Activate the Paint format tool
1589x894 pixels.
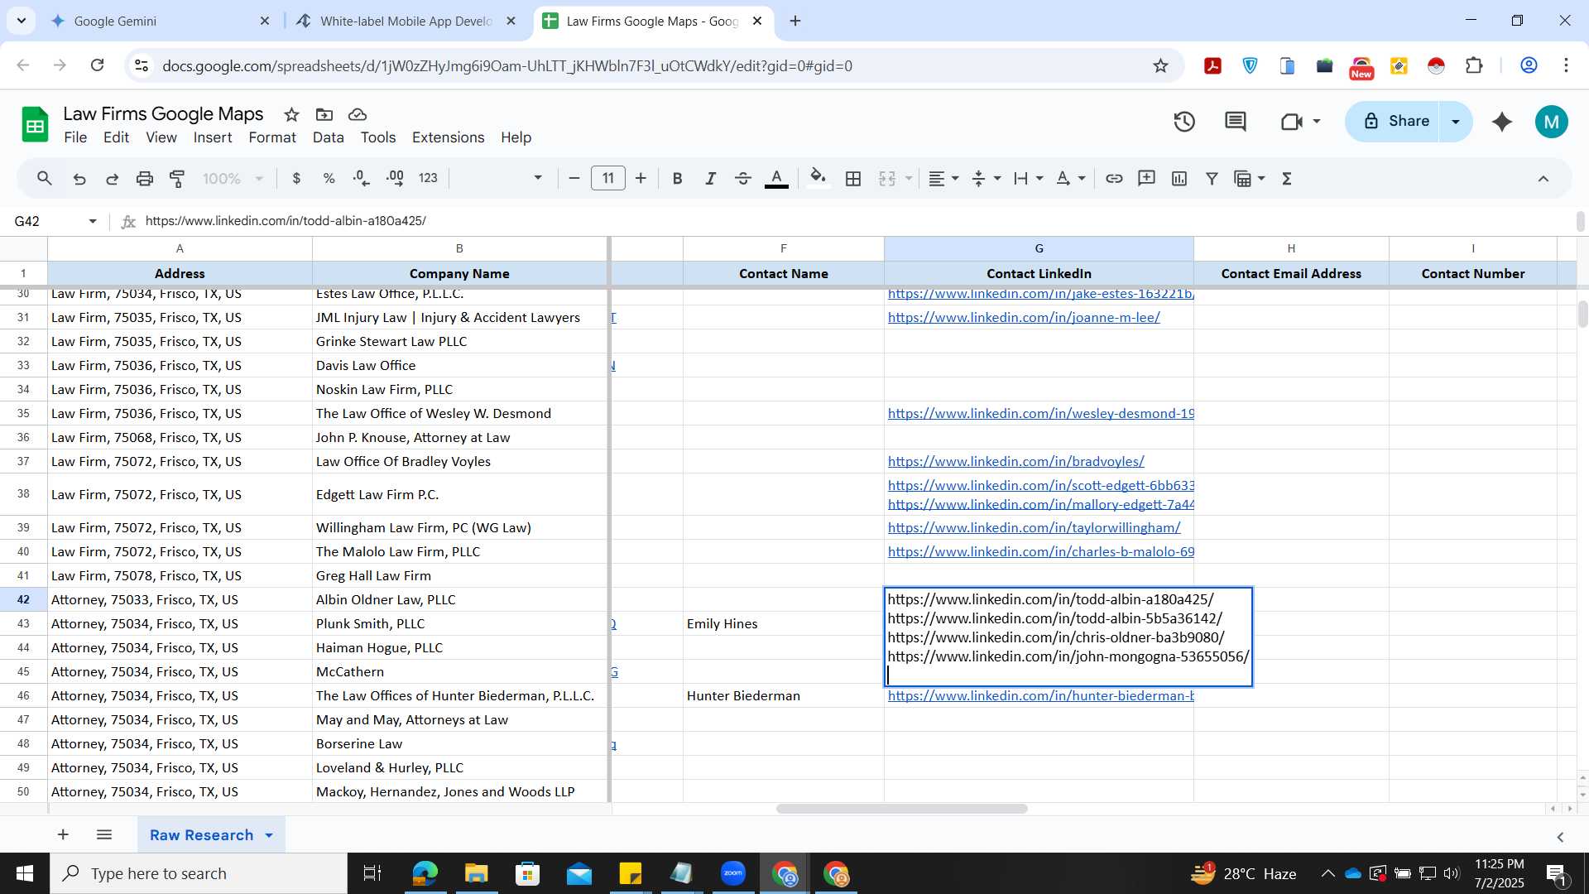[x=177, y=178]
